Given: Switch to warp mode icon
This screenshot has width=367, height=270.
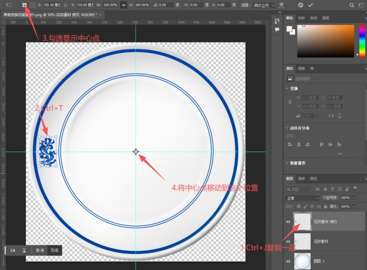Looking at the screenshot, I should [x=282, y=5].
